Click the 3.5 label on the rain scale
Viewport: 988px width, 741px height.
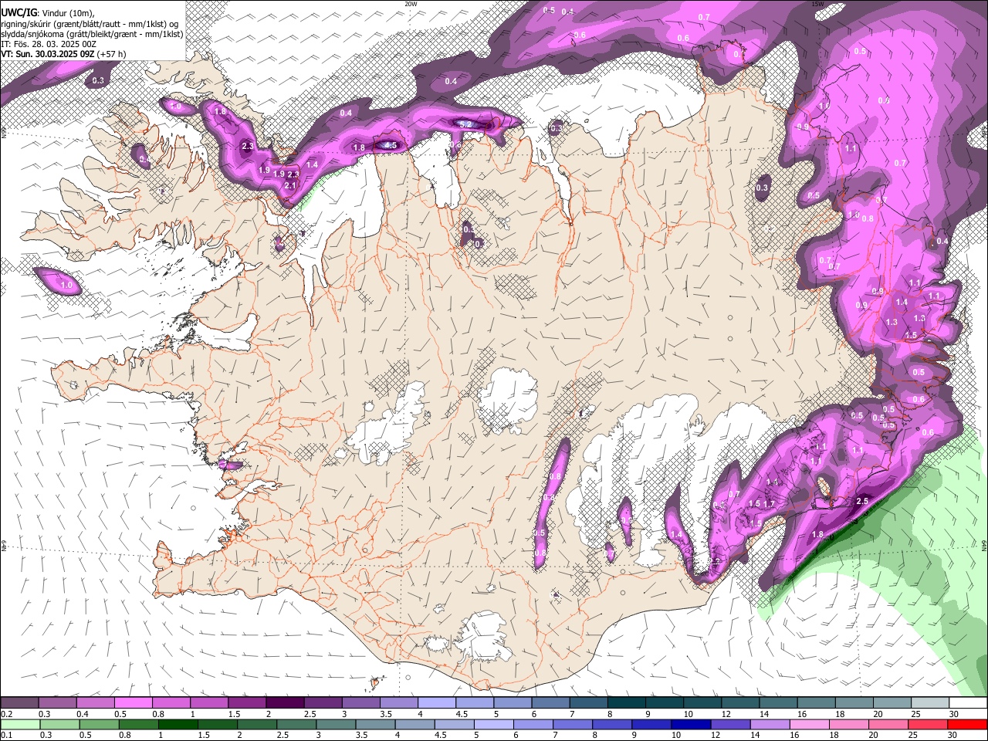pyautogui.click(x=361, y=735)
